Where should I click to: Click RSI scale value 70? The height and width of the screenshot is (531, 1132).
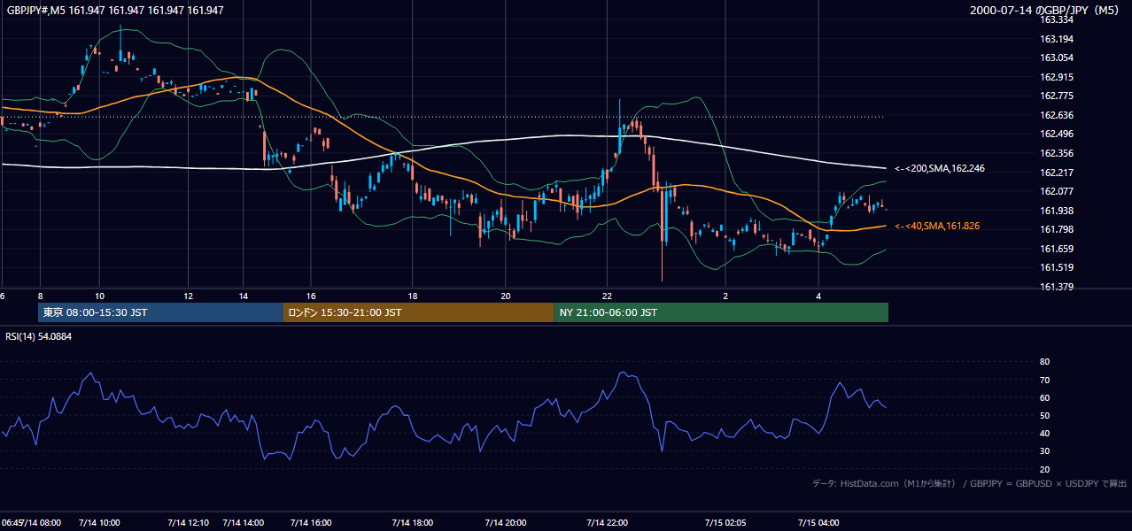click(x=1044, y=380)
